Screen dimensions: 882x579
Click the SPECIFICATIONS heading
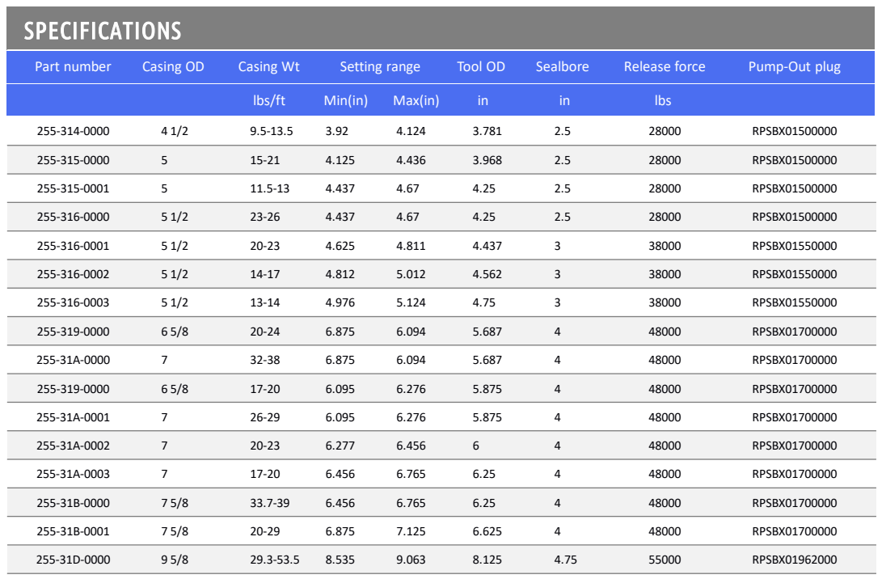(x=103, y=31)
